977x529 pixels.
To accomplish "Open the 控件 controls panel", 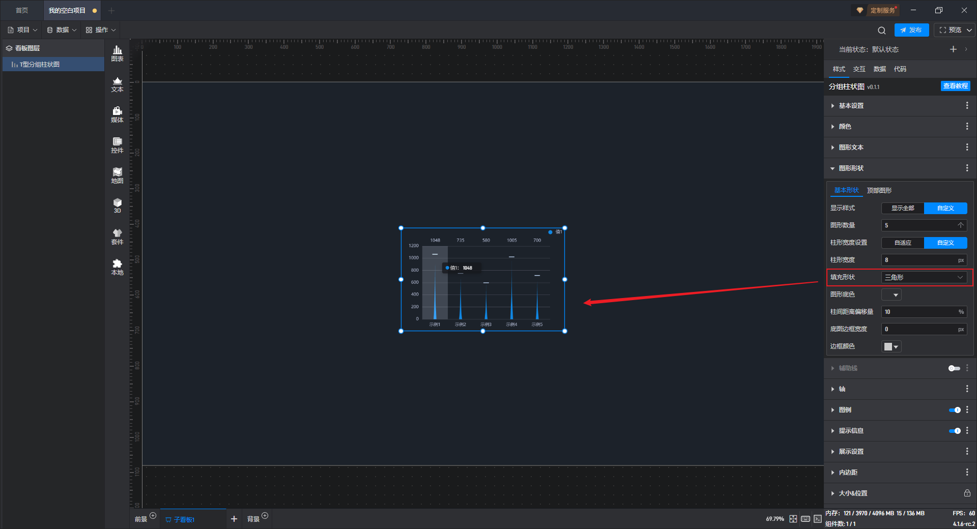I will [x=117, y=145].
